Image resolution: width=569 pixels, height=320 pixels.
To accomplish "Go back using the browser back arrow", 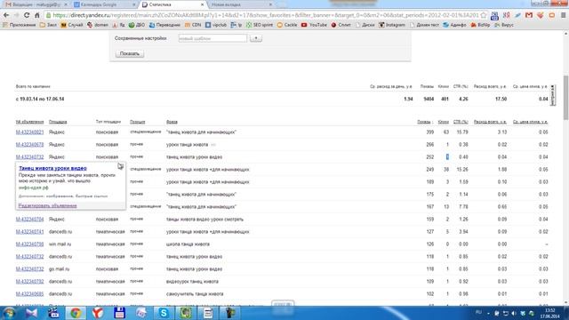I will pyautogui.click(x=6, y=15).
